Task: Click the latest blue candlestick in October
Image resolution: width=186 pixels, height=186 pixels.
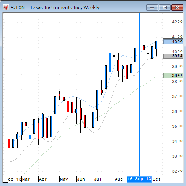Action: [x=156, y=45]
